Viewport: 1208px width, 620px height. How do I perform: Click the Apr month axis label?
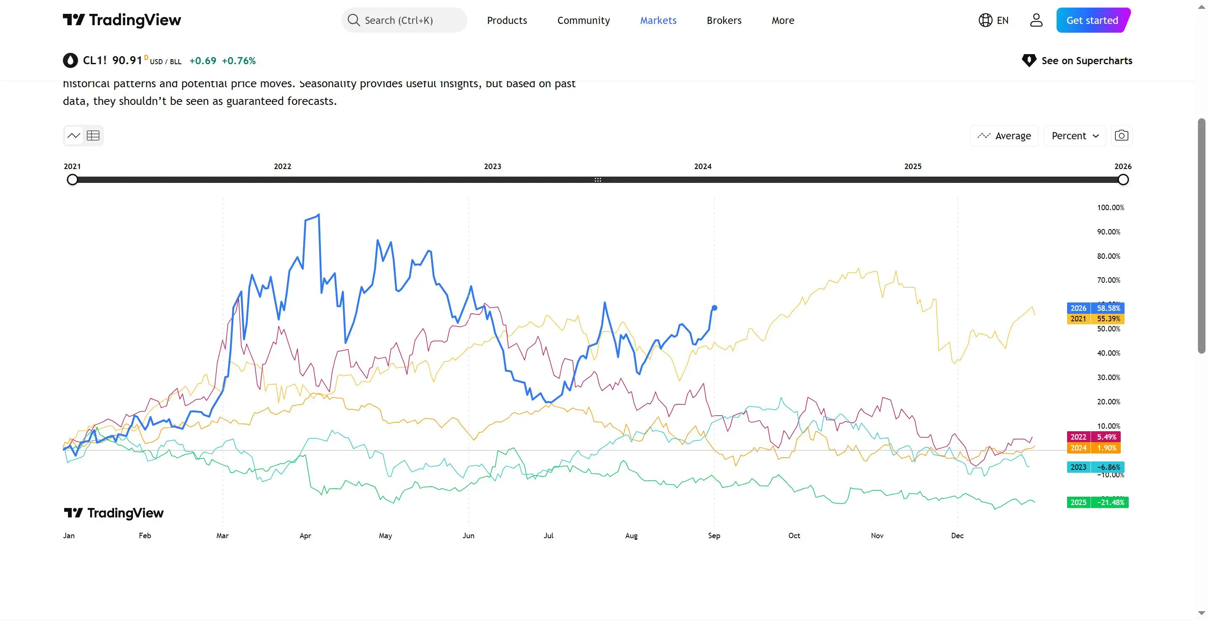305,536
